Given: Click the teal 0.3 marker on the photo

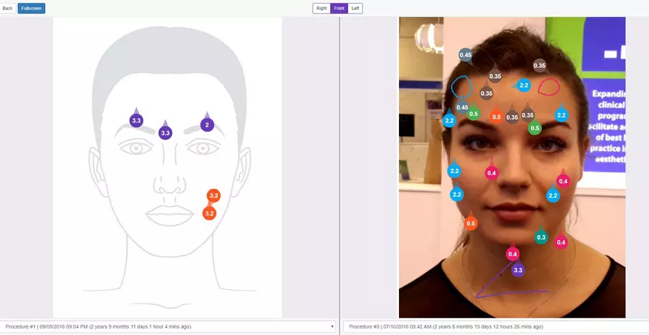Looking at the screenshot, I should point(541,237).
